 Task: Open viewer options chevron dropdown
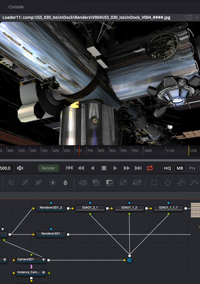tap(197, 18)
